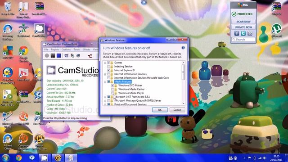Click the features list scrollbar thumb

pos(183,72)
